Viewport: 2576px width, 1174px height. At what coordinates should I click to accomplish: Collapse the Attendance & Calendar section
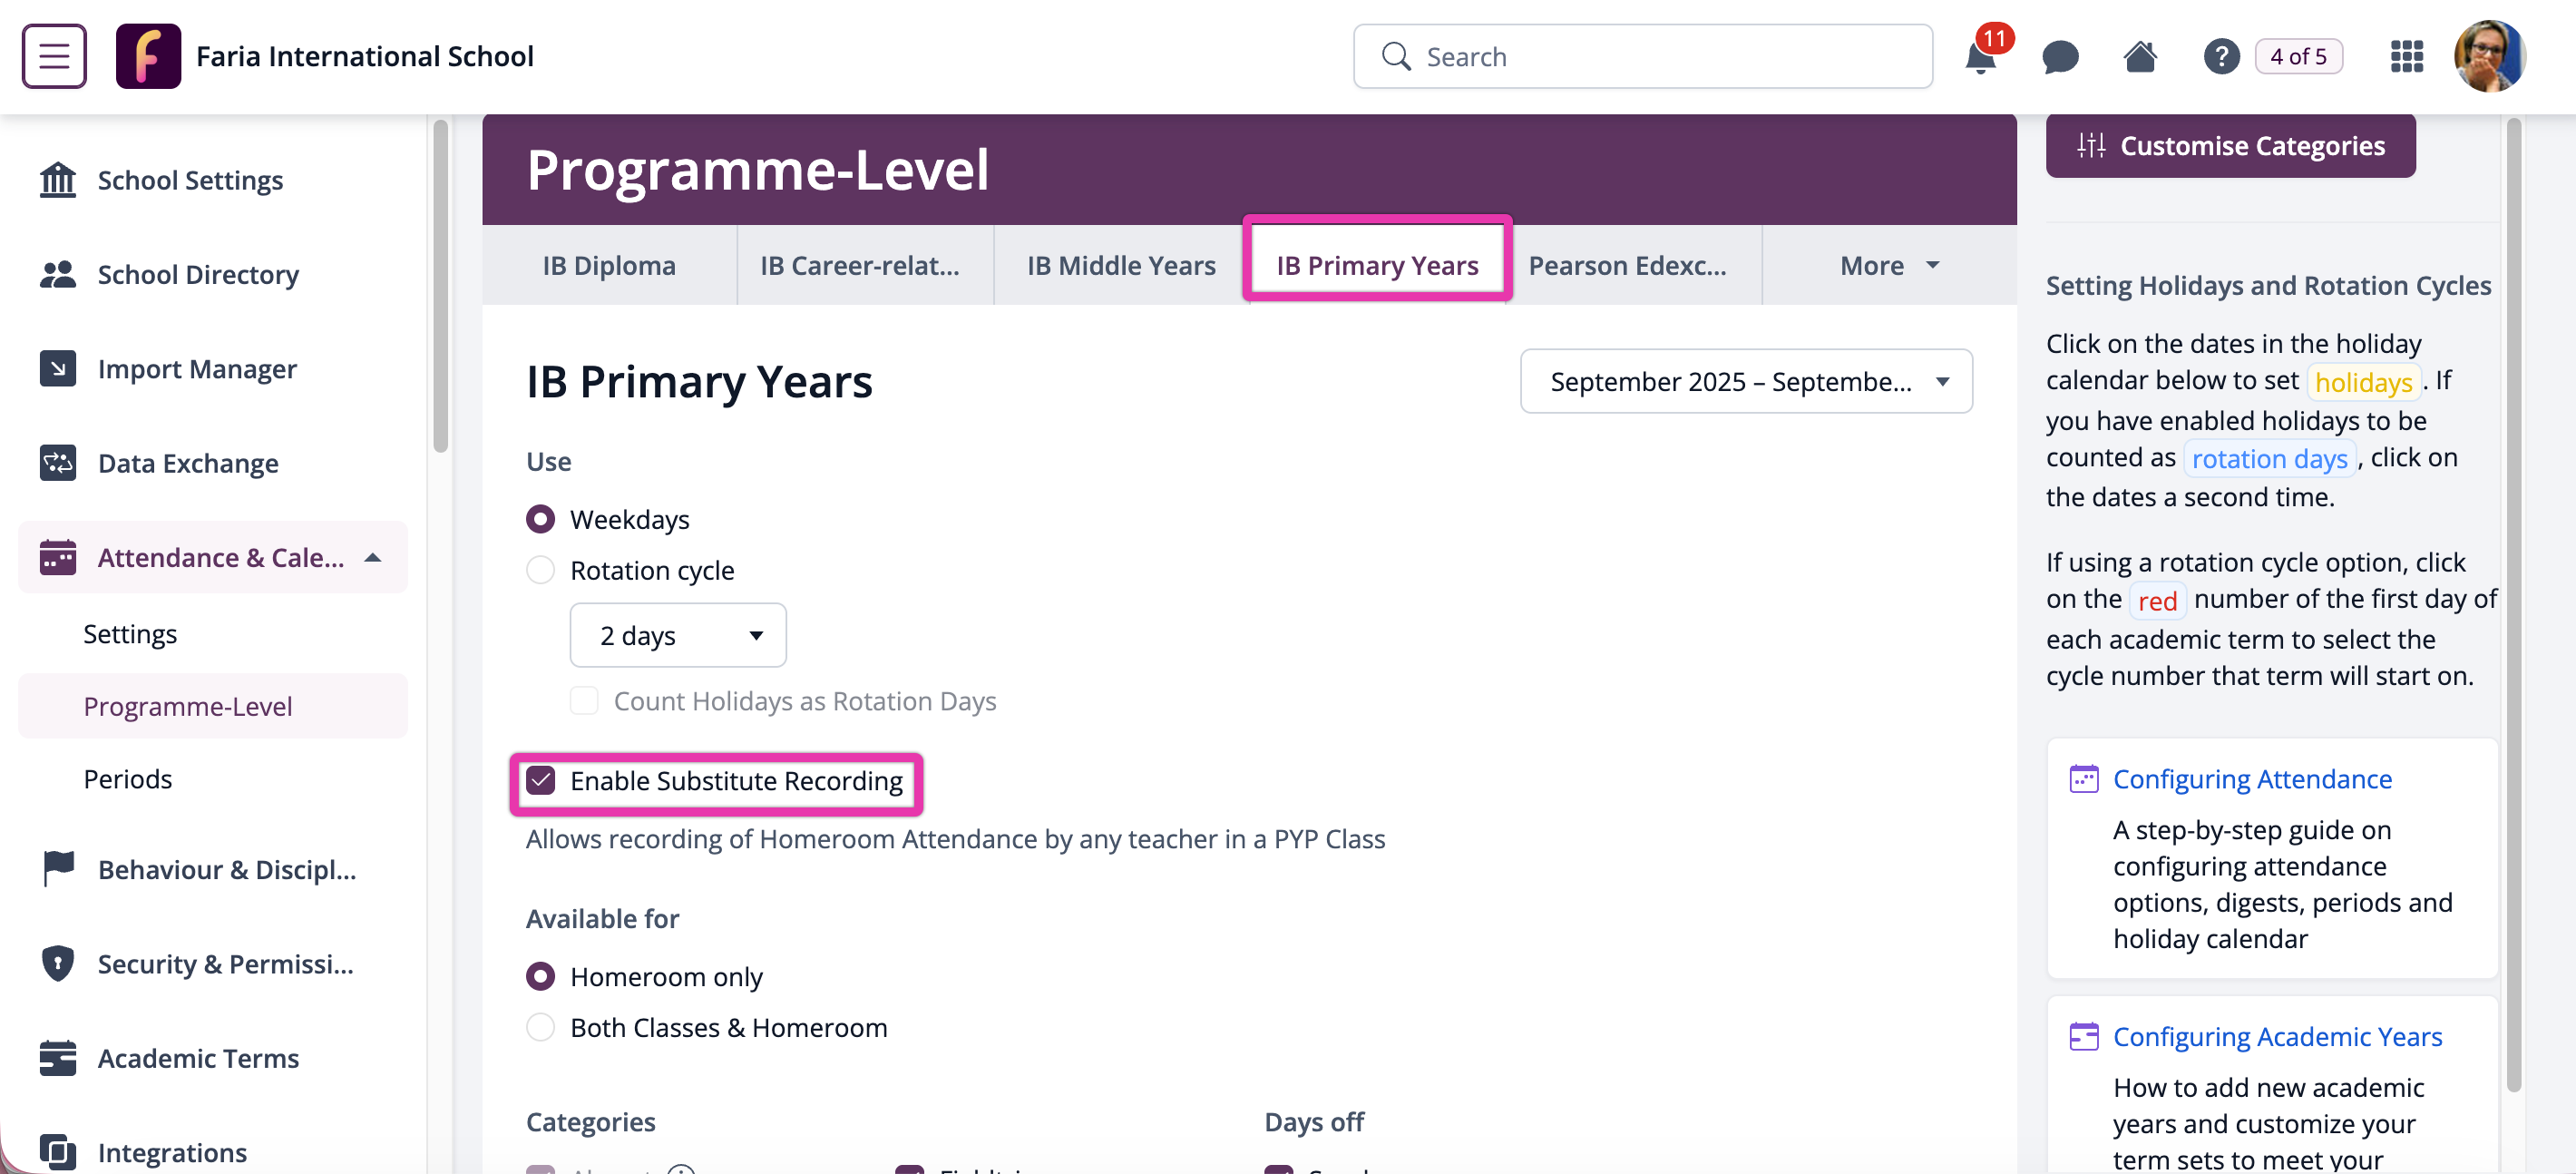(x=373, y=557)
